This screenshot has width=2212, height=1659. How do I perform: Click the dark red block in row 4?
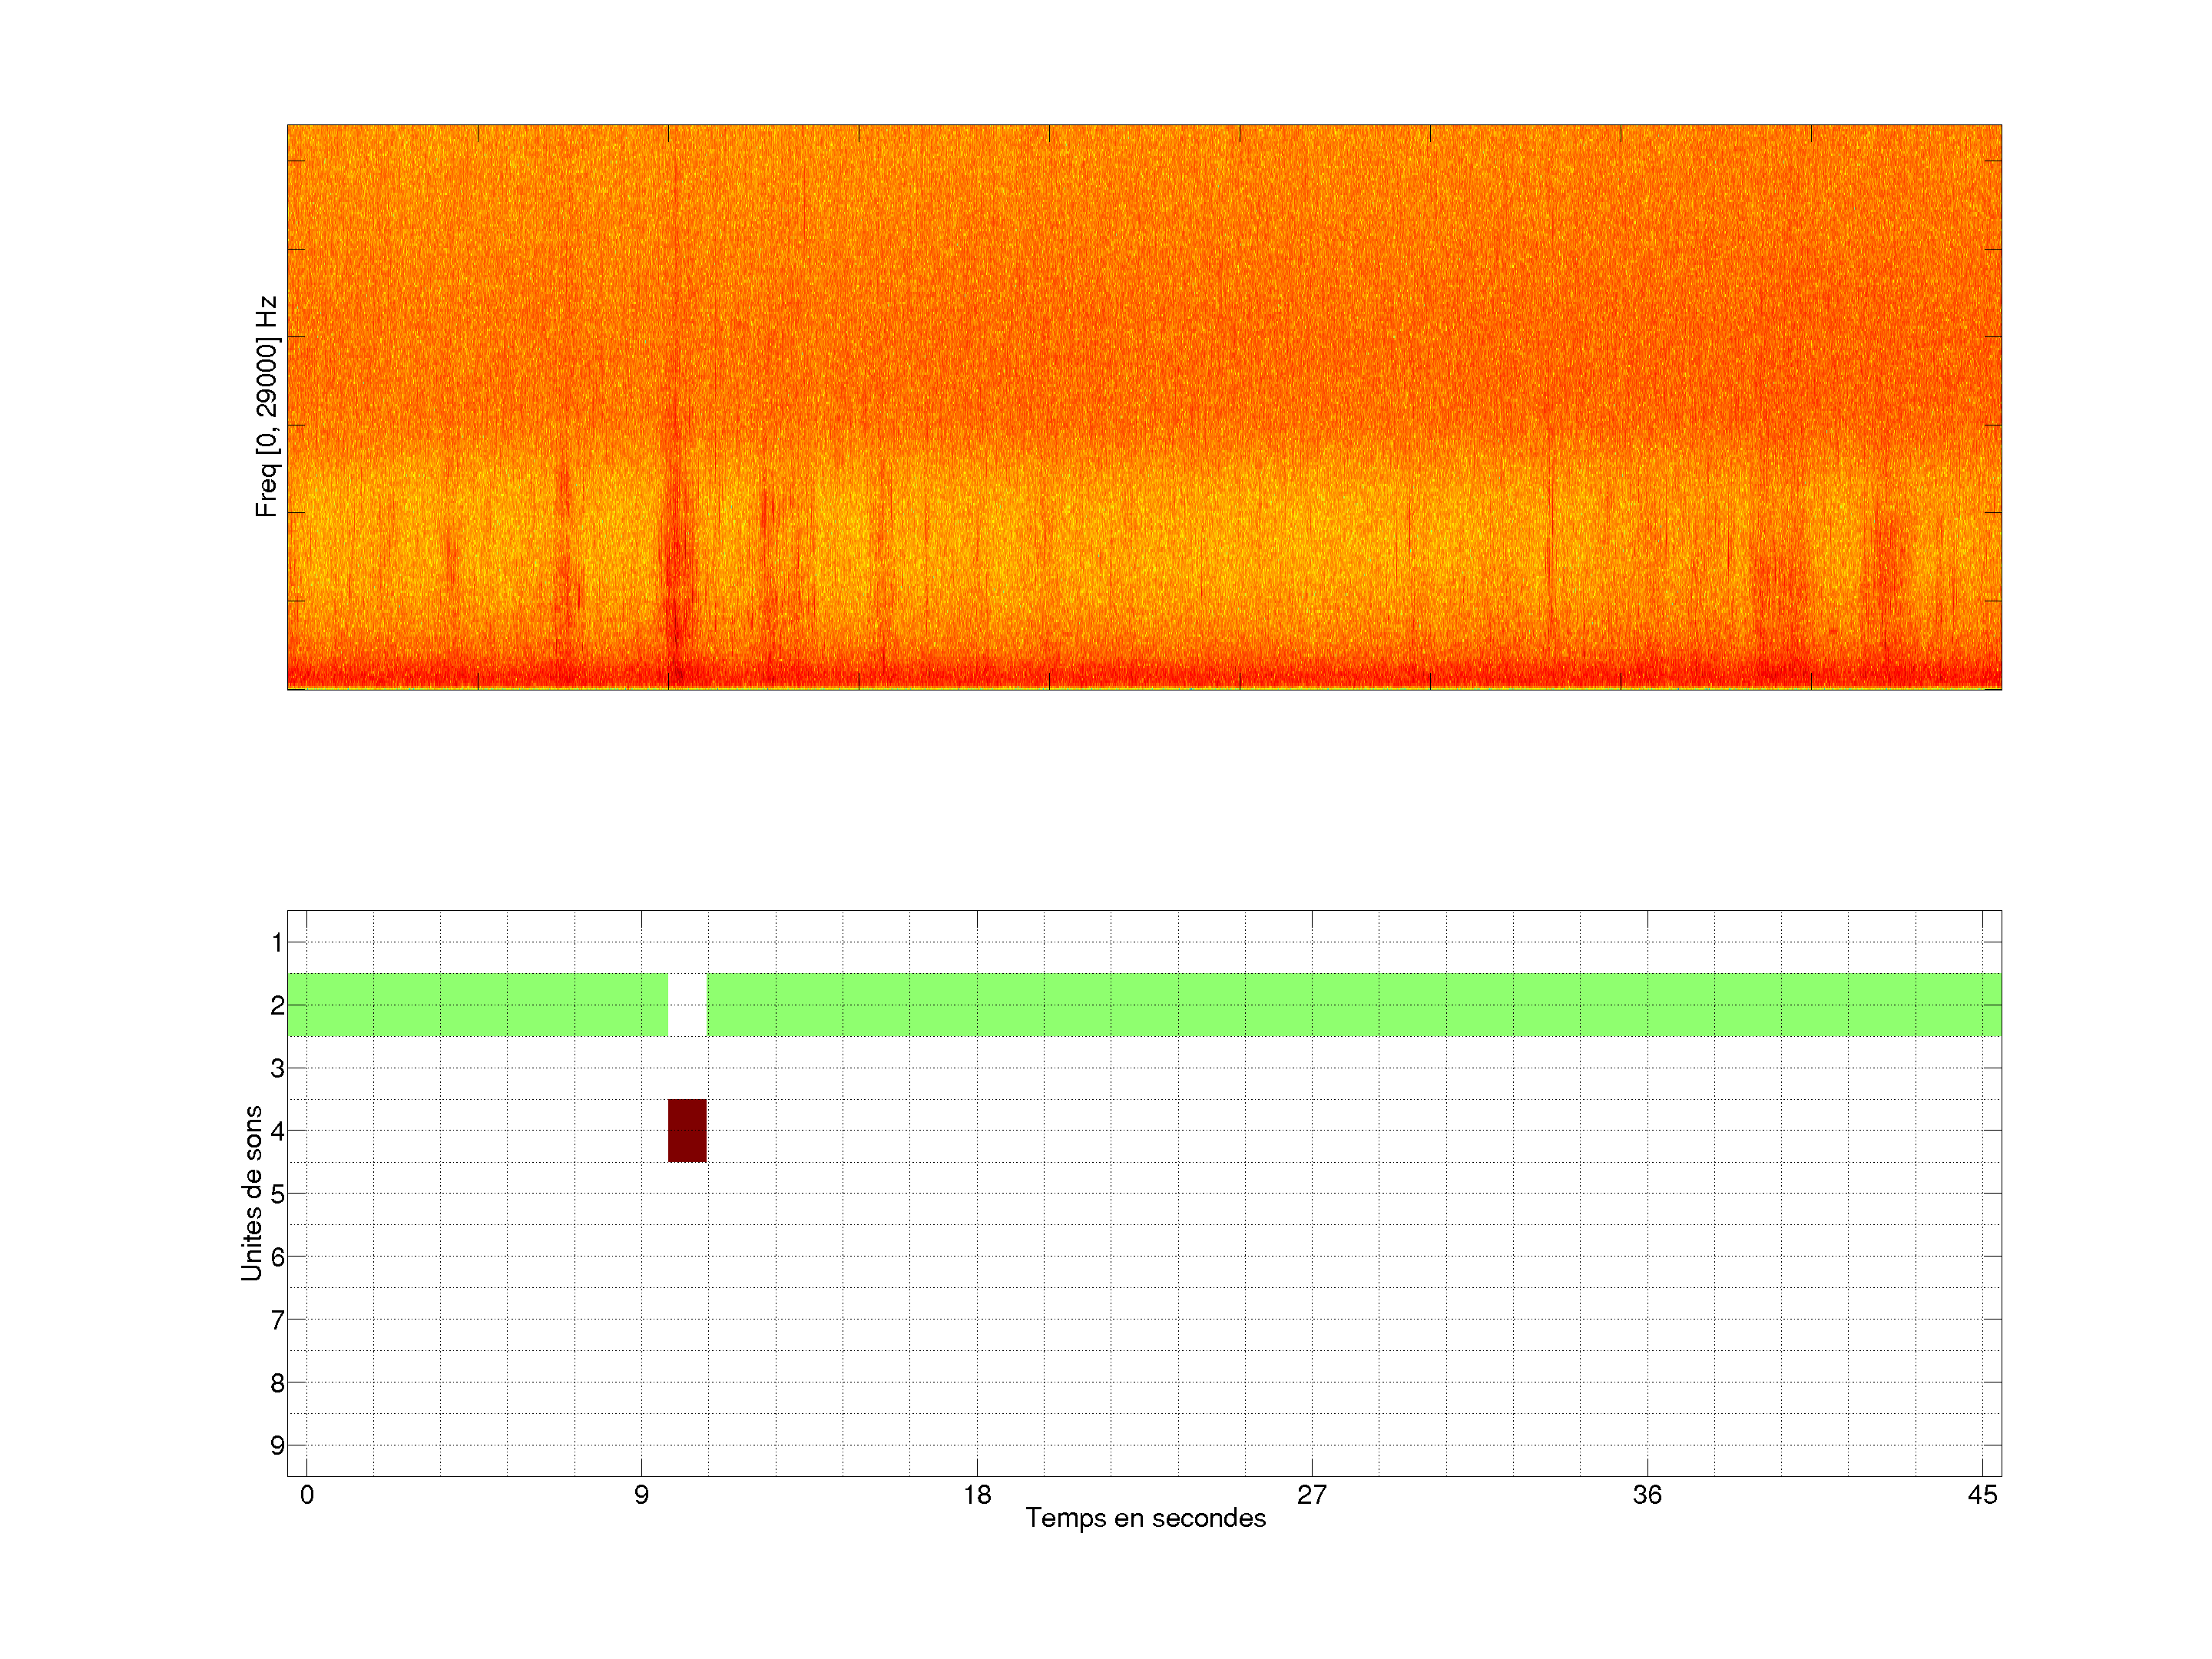pos(687,1130)
